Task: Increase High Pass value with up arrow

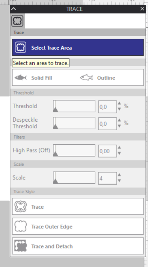Action: (119, 148)
